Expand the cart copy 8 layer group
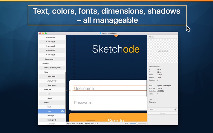This screenshot has height=133, width=213. coord(46,55)
